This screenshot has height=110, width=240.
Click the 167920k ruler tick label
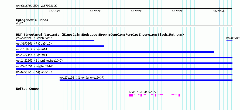pos(96,11)
